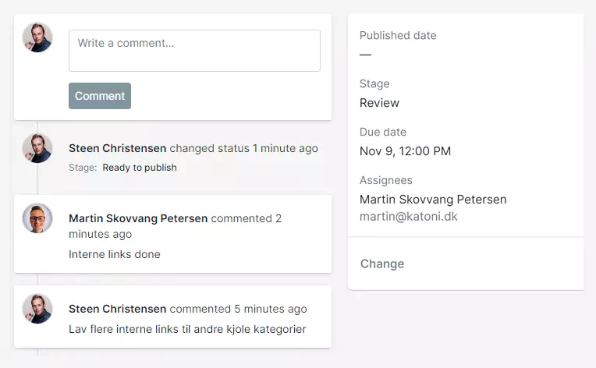Image resolution: width=596 pixels, height=368 pixels.
Task: Focus the Write a comment text field
Action: click(x=194, y=51)
